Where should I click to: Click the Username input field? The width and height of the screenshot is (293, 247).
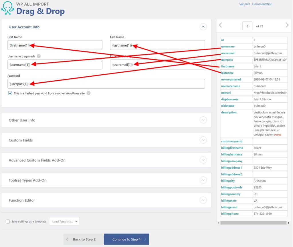55,64
